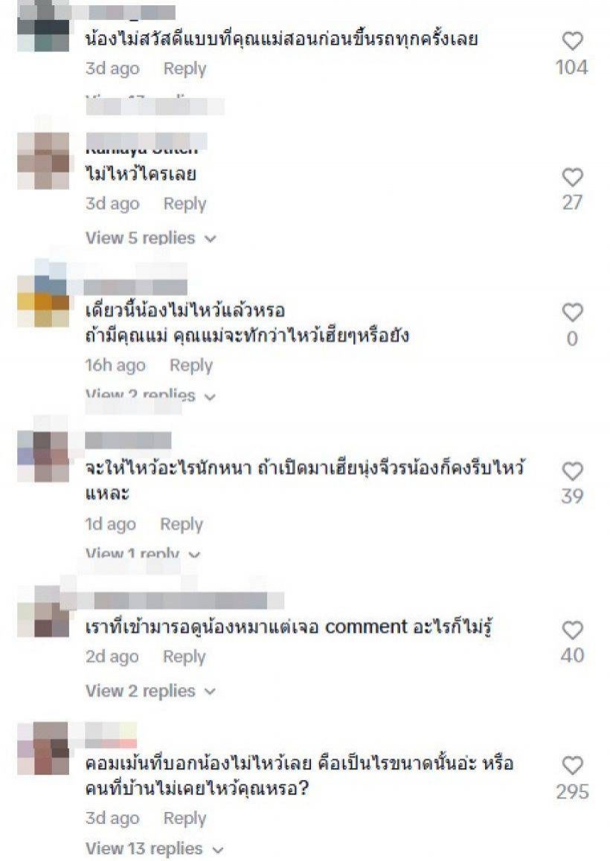Viewport: 610px width, 861px height.
Task: Expand View 13 replies
Action: point(155,848)
